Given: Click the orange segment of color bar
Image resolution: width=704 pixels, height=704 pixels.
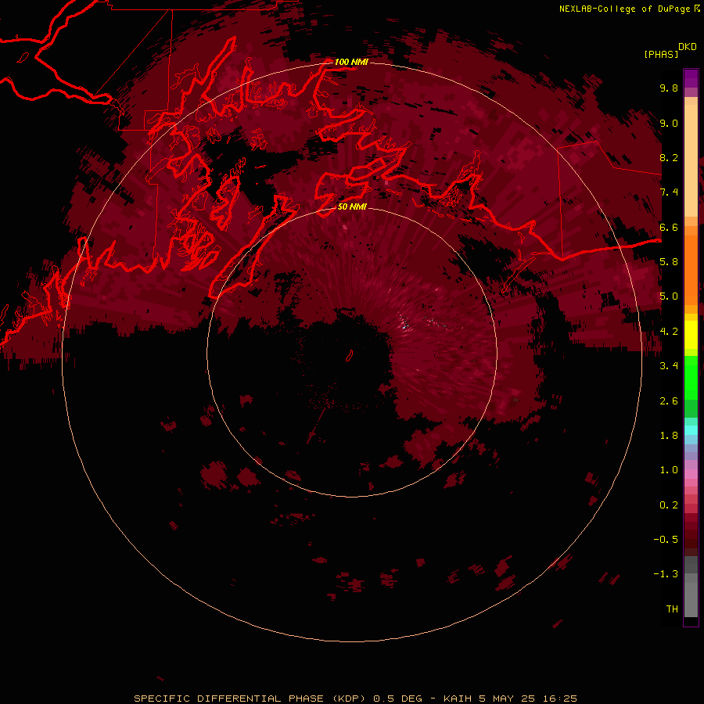Looking at the screenshot, I should [691, 270].
